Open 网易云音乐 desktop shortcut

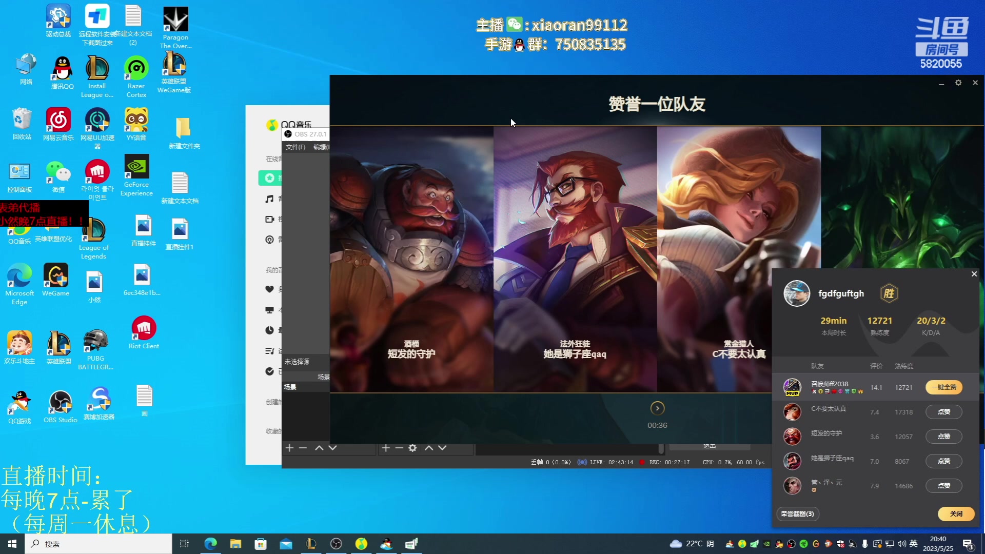click(58, 125)
